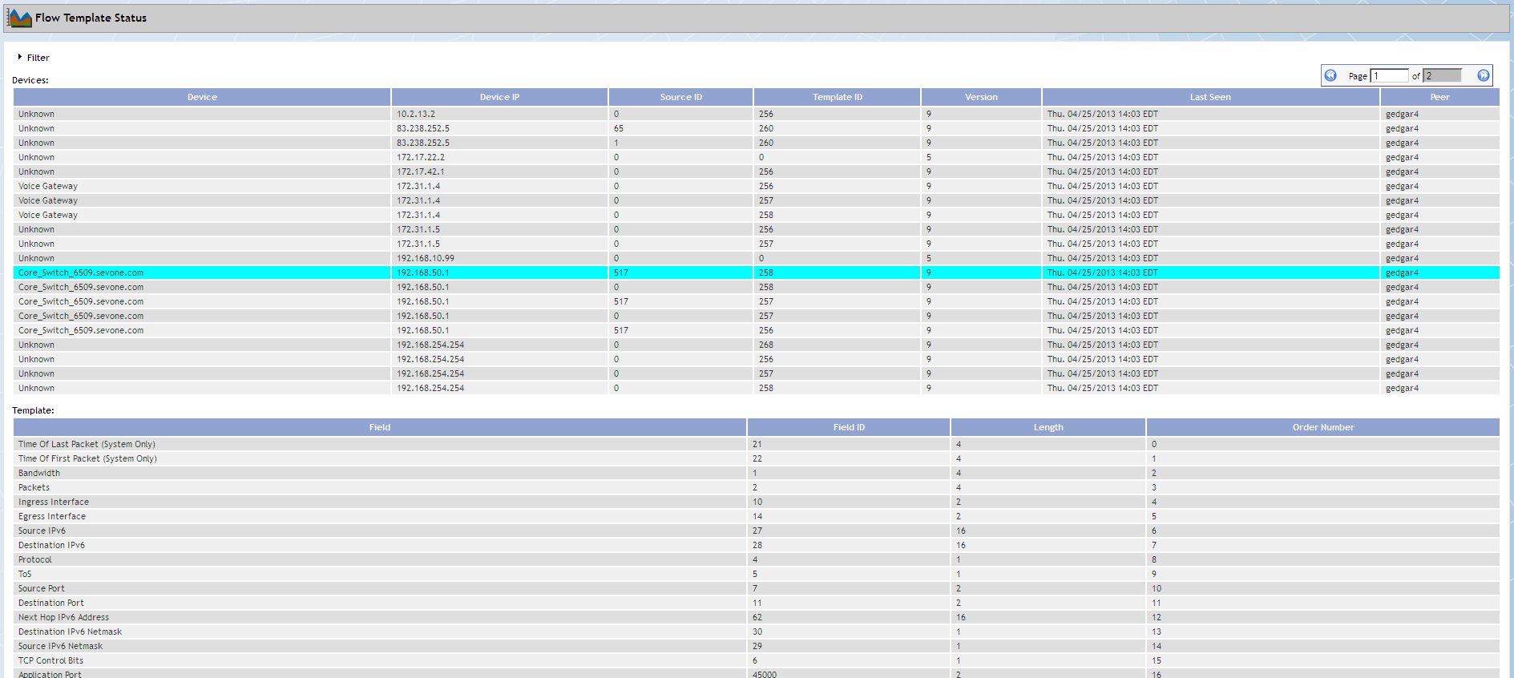Click the Length column header
This screenshot has width=1514, height=678.
click(1048, 427)
